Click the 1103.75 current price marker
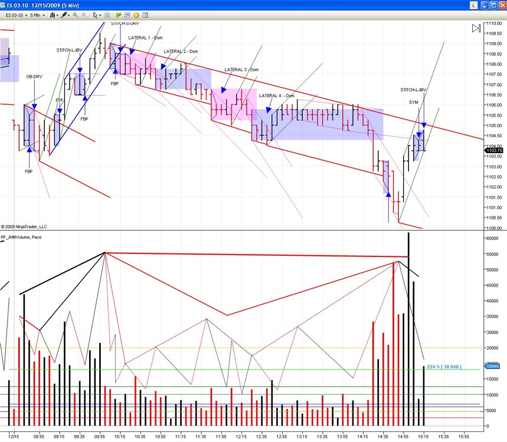The image size is (507, 442). click(x=494, y=151)
